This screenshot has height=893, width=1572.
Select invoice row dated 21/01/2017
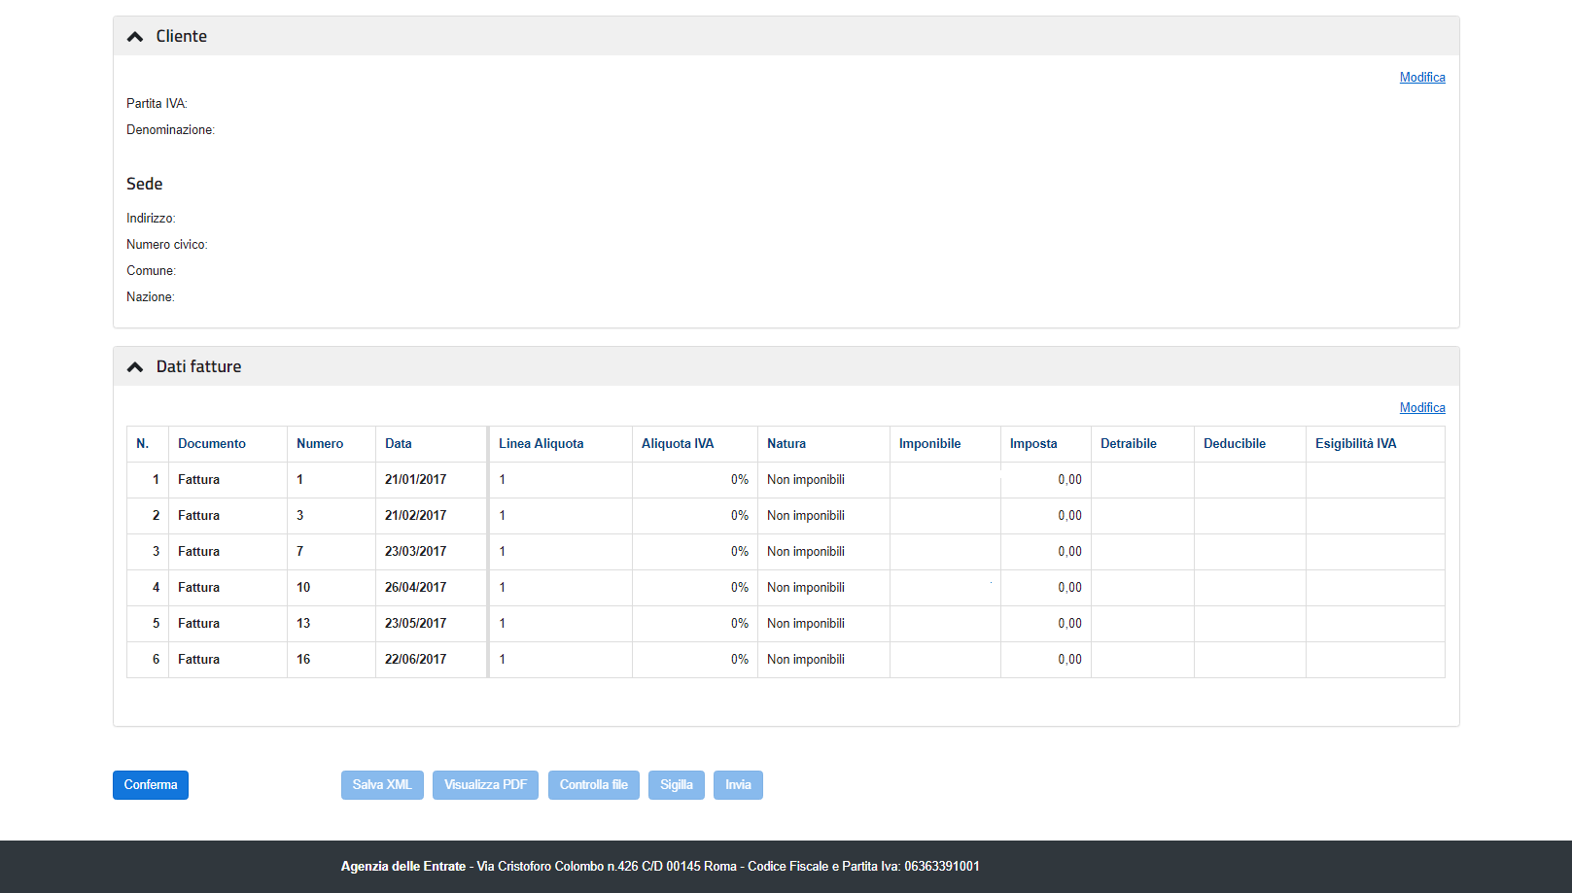tap(415, 480)
